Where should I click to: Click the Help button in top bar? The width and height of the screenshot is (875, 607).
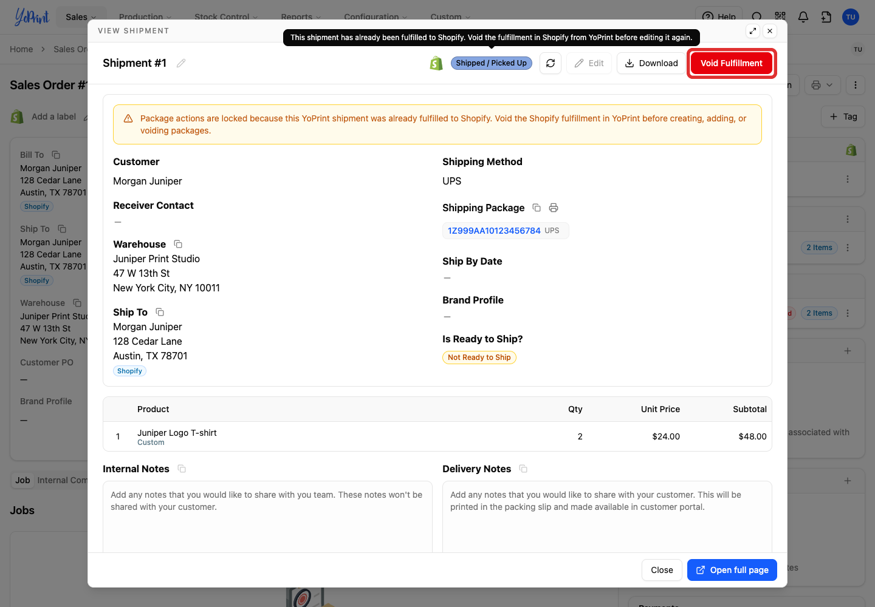tap(719, 17)
